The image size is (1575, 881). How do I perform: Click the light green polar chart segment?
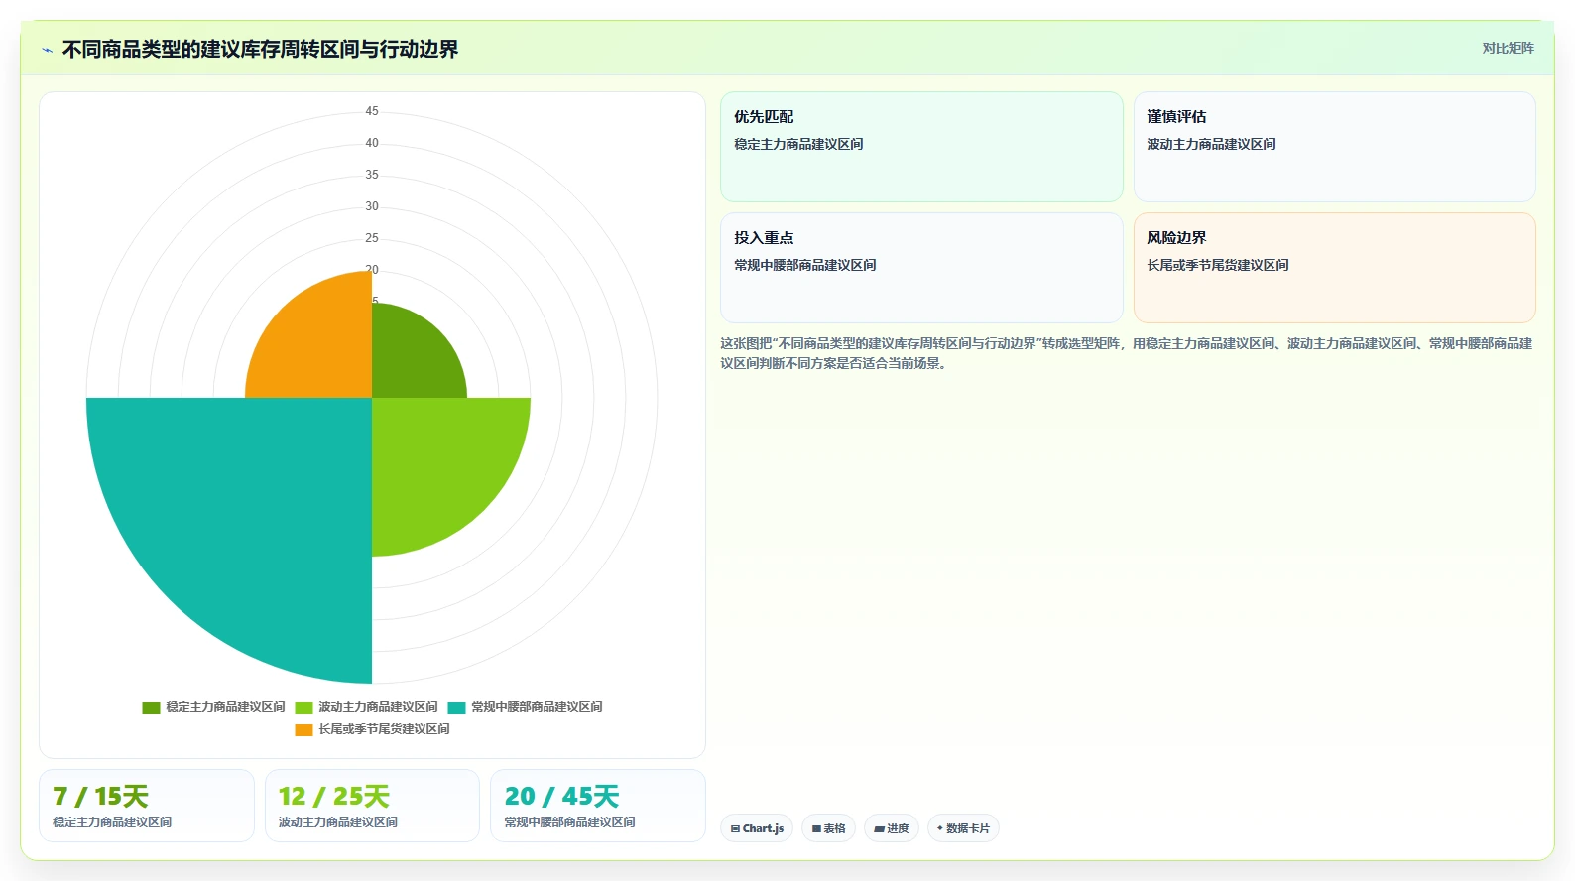coord(436,461)
